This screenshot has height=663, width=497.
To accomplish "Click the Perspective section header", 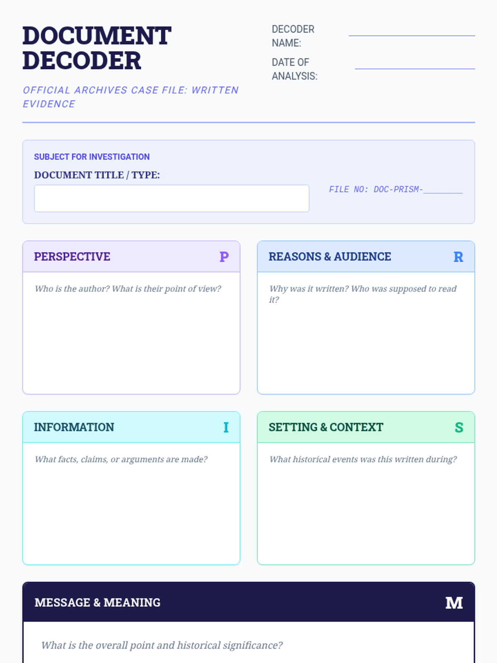I will click(72, 257).
